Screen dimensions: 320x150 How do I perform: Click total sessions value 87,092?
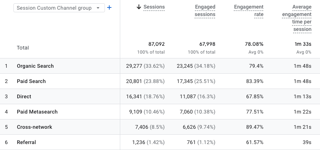tap(156, 44)
